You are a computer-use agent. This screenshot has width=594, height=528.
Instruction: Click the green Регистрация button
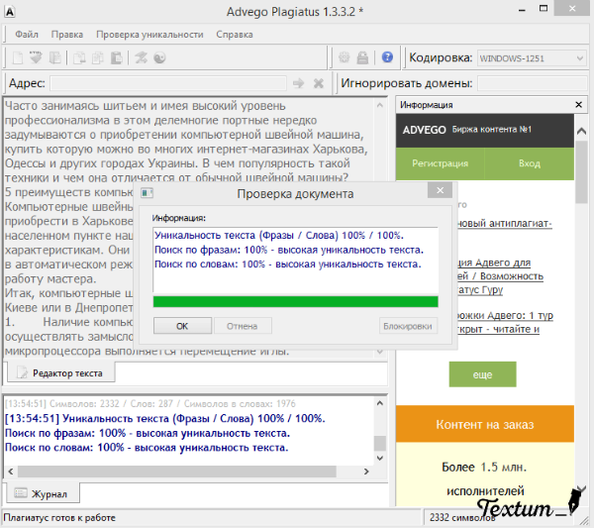coord(441,163)
